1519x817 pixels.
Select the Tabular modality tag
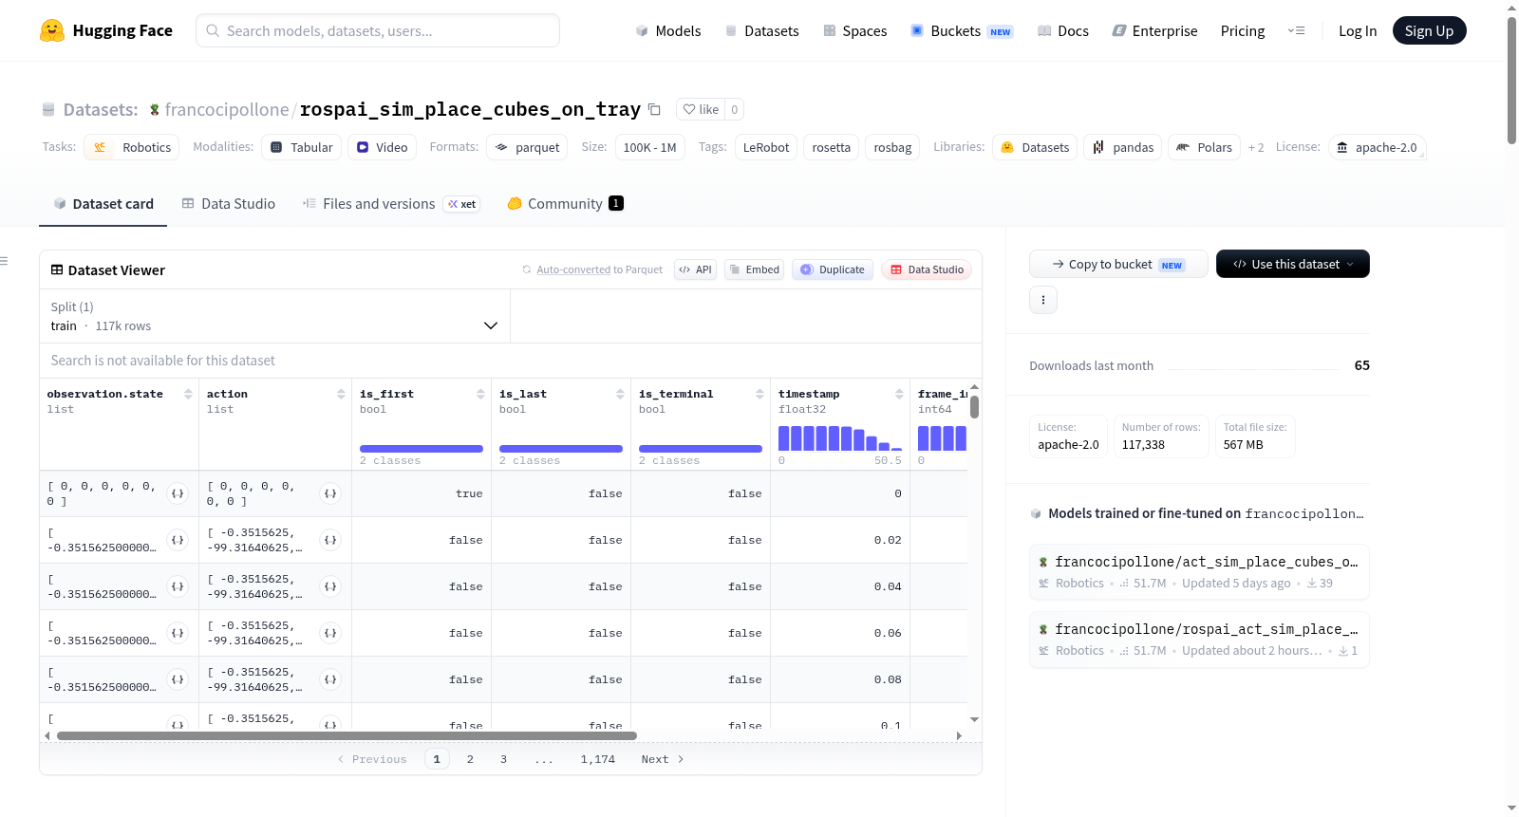click(x=302, y=147)
